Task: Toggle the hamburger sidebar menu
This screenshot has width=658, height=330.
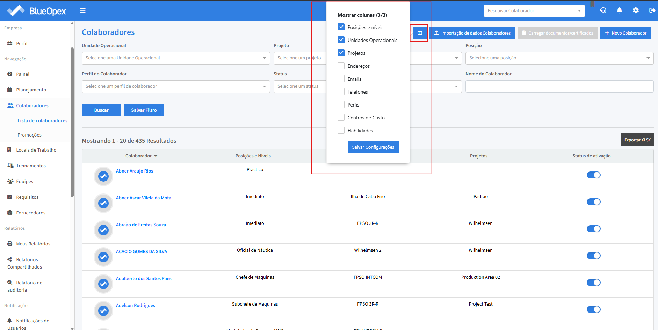Action: pos(83,10)
